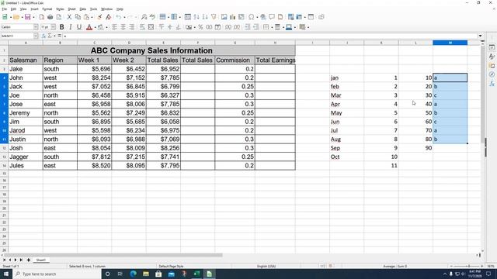Viewport: 497px width, 279px height.
Task: Click the Windows Start button
Action: 6,274
